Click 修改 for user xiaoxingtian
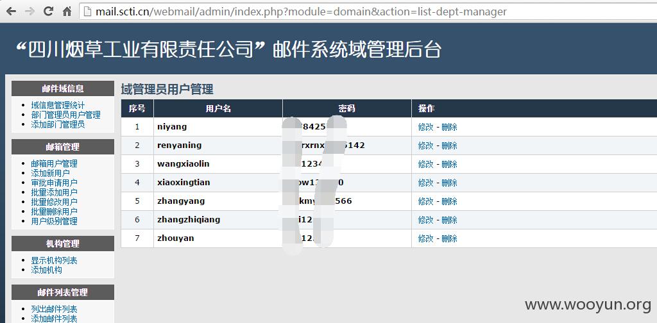 pyautogui.click(x=426, y=183)
